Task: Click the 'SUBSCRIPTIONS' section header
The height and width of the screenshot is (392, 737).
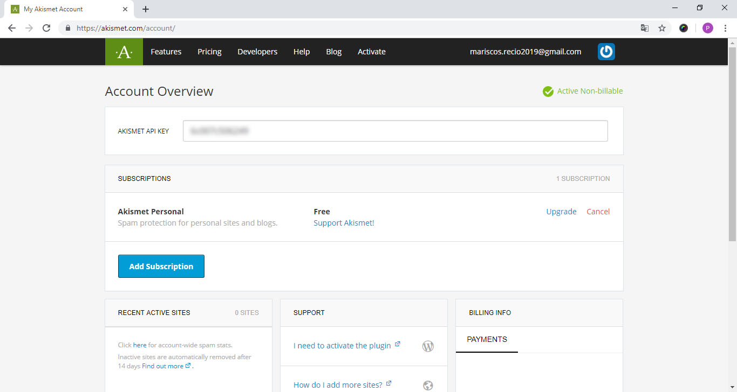Action: (145, 179)
